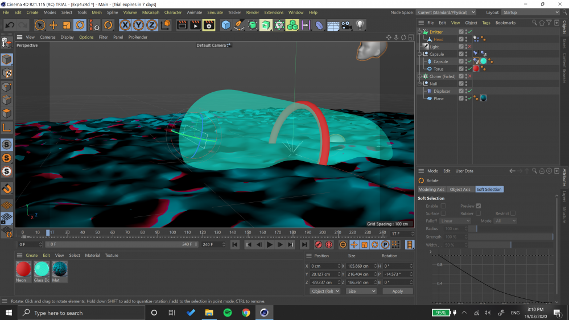
Task: Click the Undo arrow icon
Action: [10, 25]
